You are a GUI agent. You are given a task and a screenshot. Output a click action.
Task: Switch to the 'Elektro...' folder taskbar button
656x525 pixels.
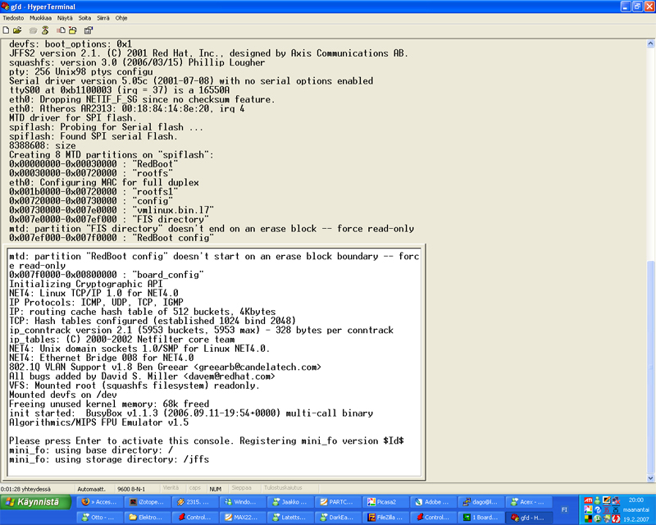148,517
